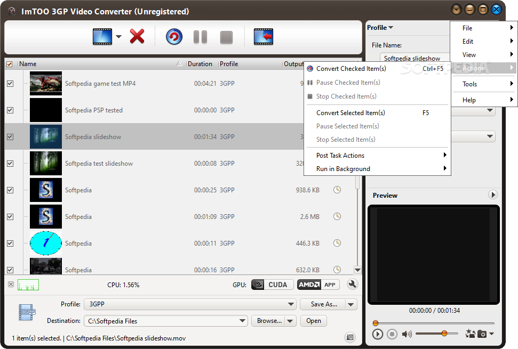Click the File Name input field
The image size is (518, 349).
(x=415, y=58)
